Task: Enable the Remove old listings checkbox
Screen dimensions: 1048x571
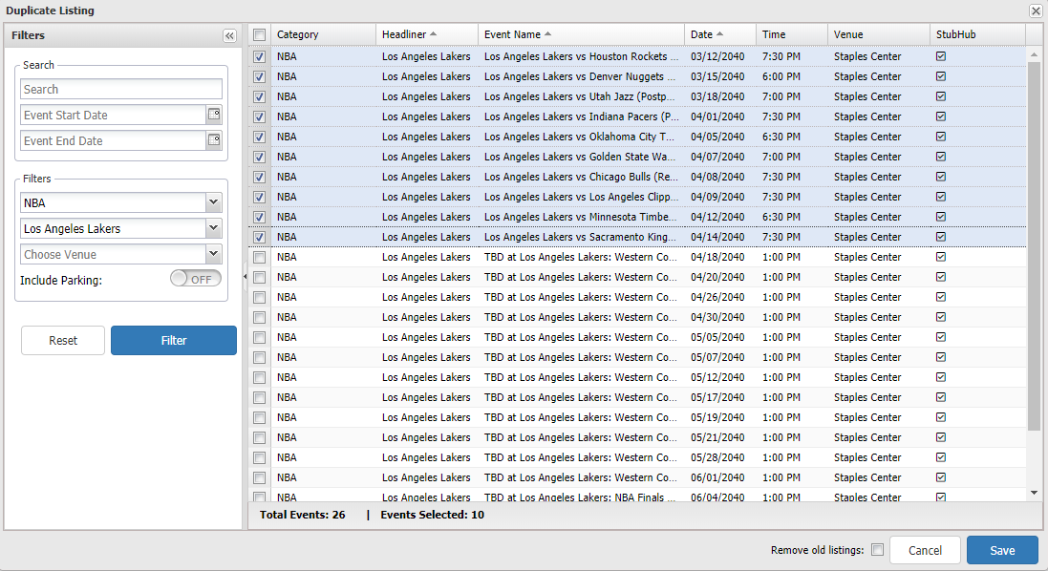Action: click(x=878, y=550)
